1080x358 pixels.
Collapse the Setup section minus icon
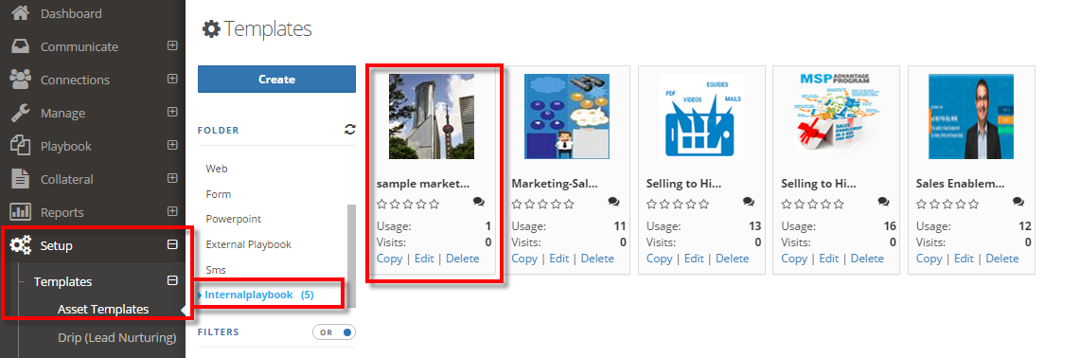coord(172,245)
